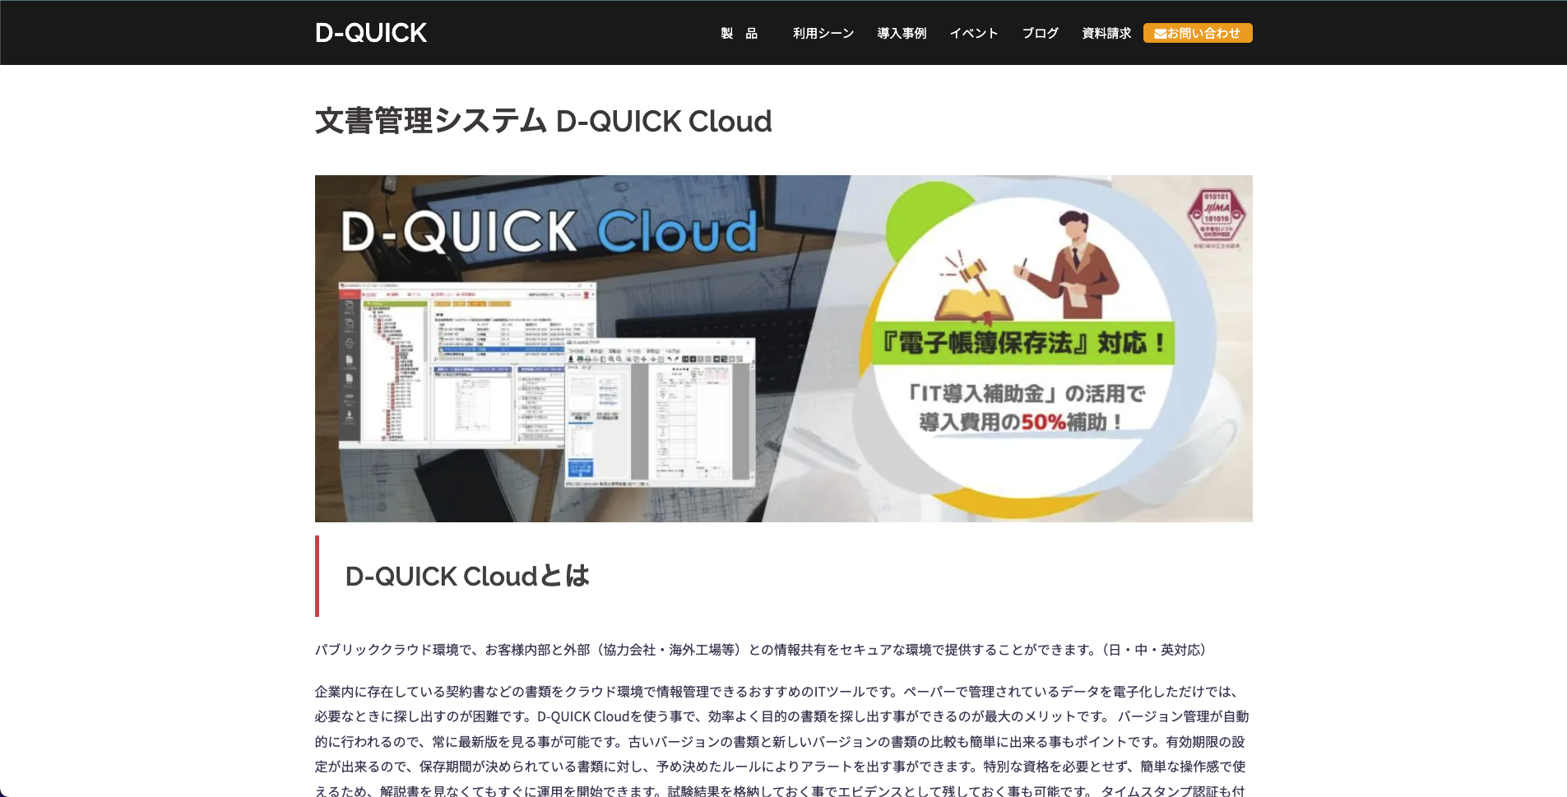Click the パブリッククラウド環境 intro paragraph

click(761, 650)
